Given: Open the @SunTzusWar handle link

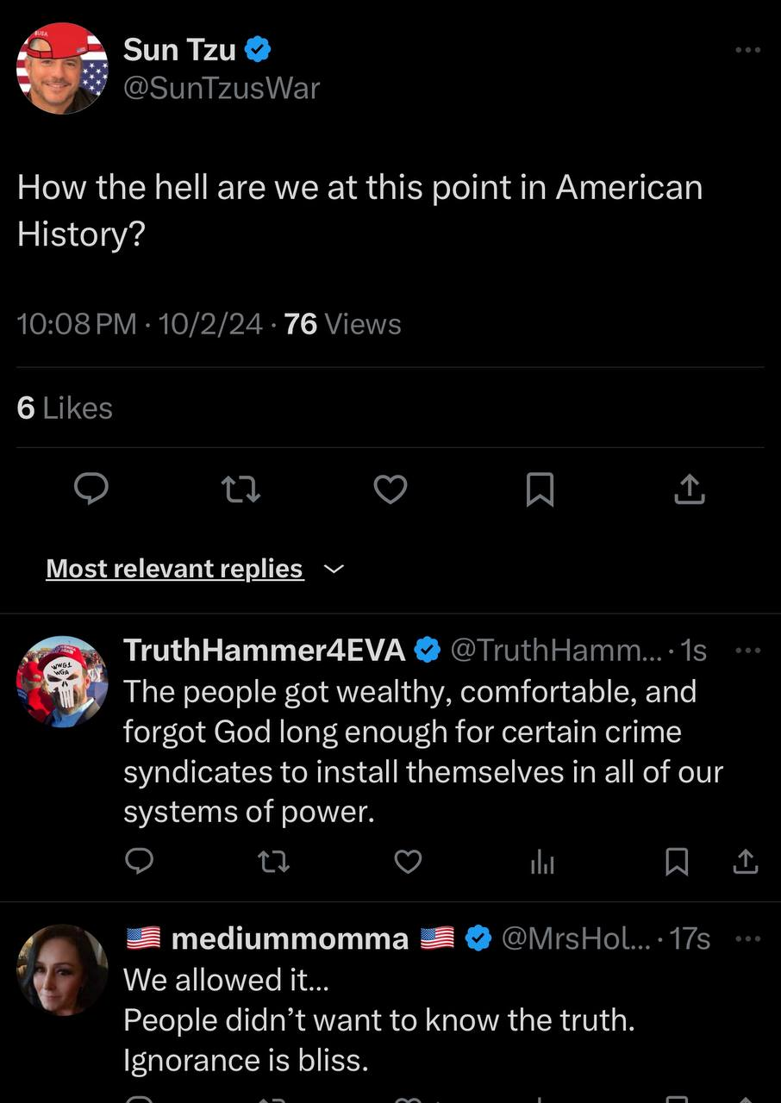Looking at the screenshot, I should point(222,88).
